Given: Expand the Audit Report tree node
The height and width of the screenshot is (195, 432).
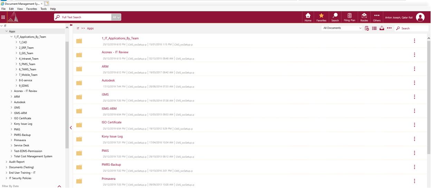Looking at the screenshot, I should [x=7, y=162].
